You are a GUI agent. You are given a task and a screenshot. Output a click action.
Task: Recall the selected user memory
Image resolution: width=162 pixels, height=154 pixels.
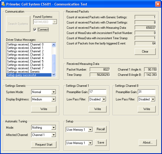(101, 129)
